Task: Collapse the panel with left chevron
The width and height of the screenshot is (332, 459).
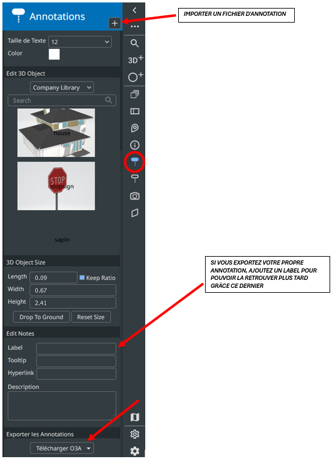Action: pyautogui.click(x=134, y=10)
